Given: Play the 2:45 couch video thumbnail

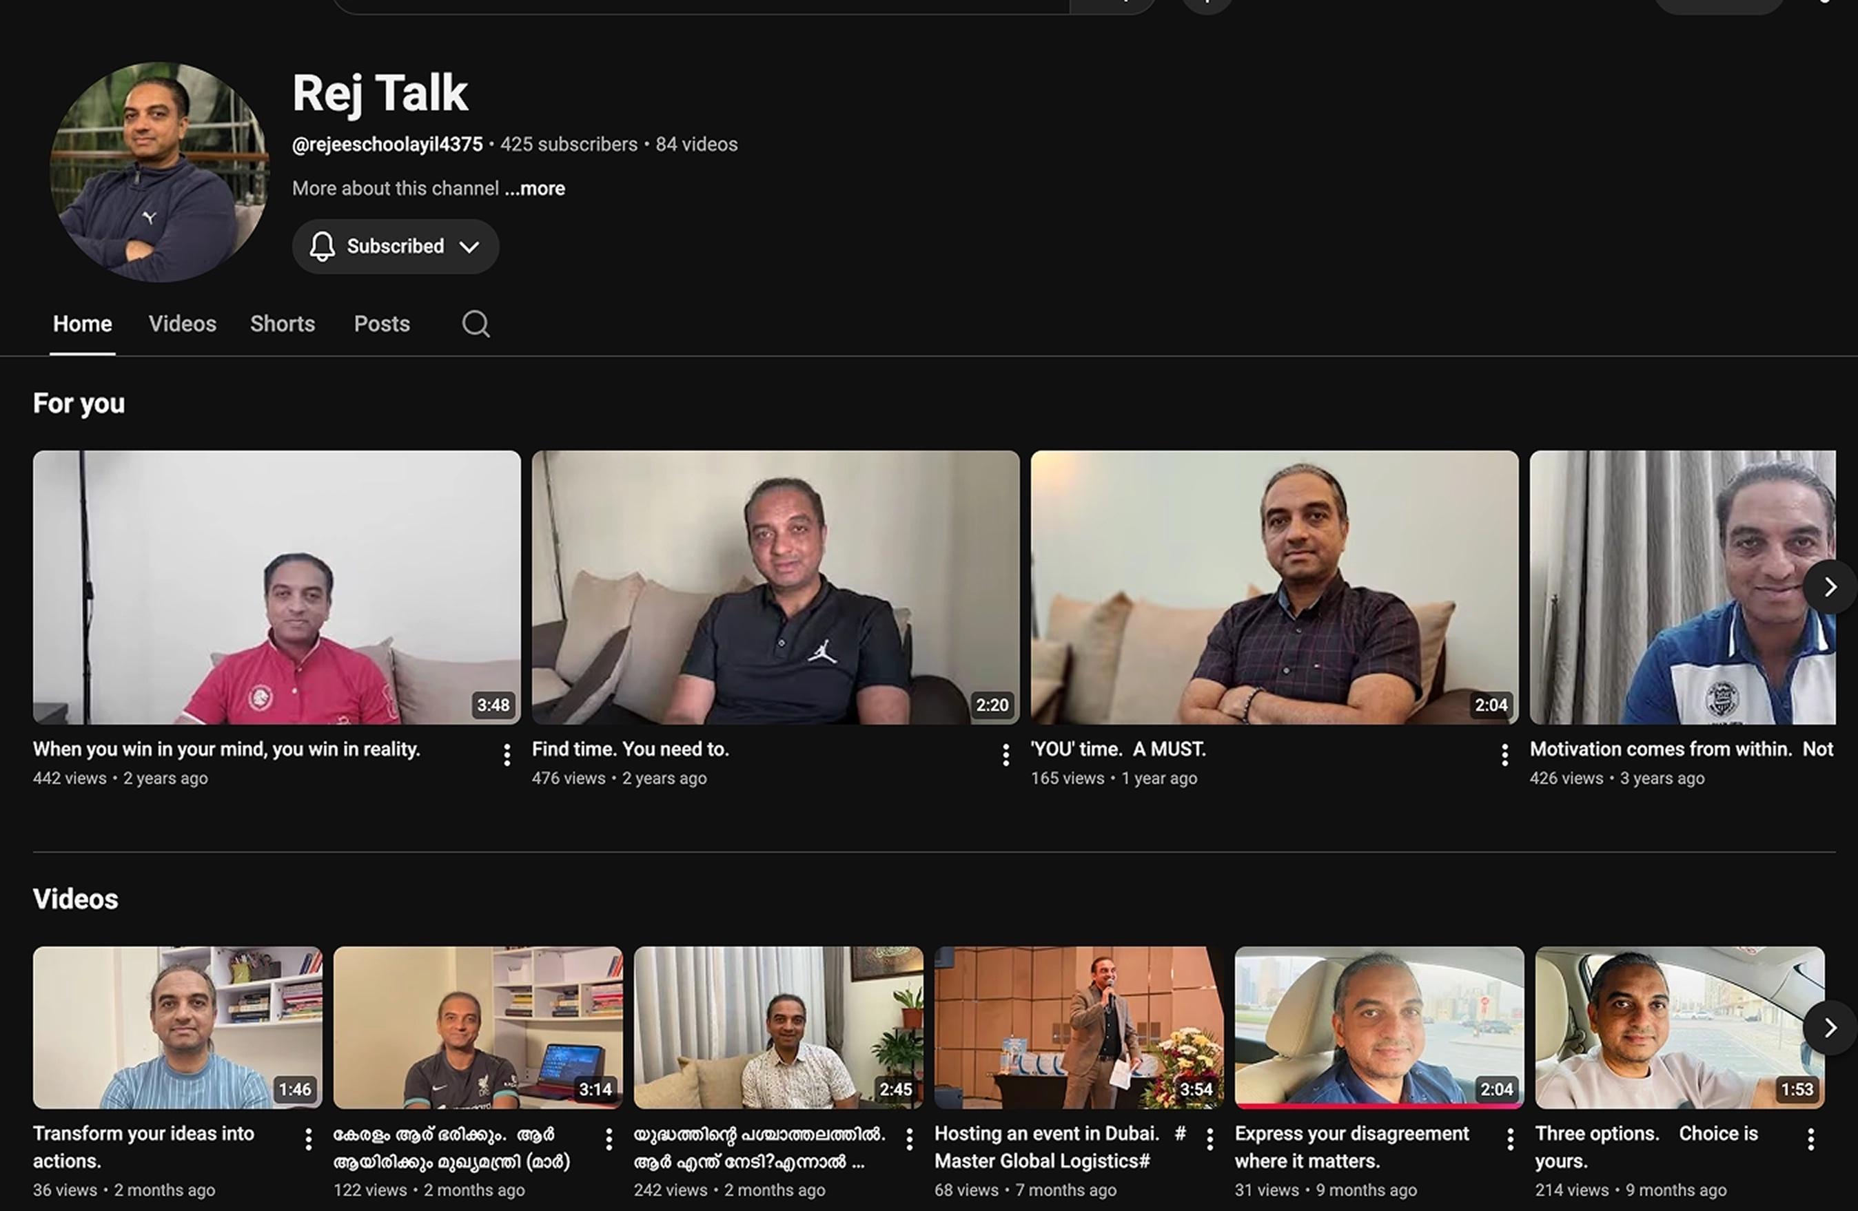Looking at the screenshot, I should 778,1028.
